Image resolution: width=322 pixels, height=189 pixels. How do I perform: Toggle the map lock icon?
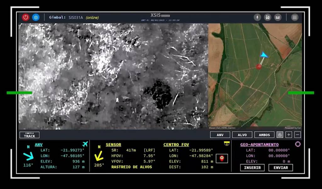tap(280, 135)
